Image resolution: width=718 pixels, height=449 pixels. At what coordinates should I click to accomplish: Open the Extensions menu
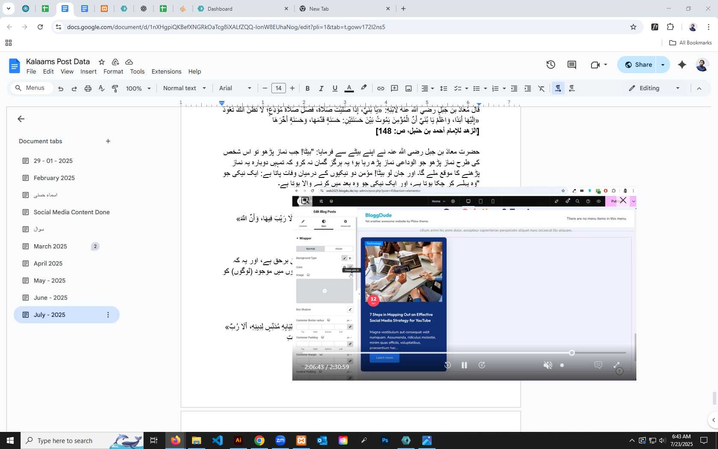(x=166, y=72)
